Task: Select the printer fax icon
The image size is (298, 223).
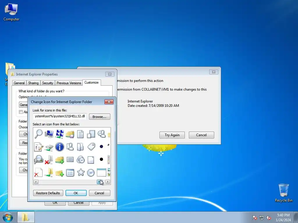Action: click(39, 159)
